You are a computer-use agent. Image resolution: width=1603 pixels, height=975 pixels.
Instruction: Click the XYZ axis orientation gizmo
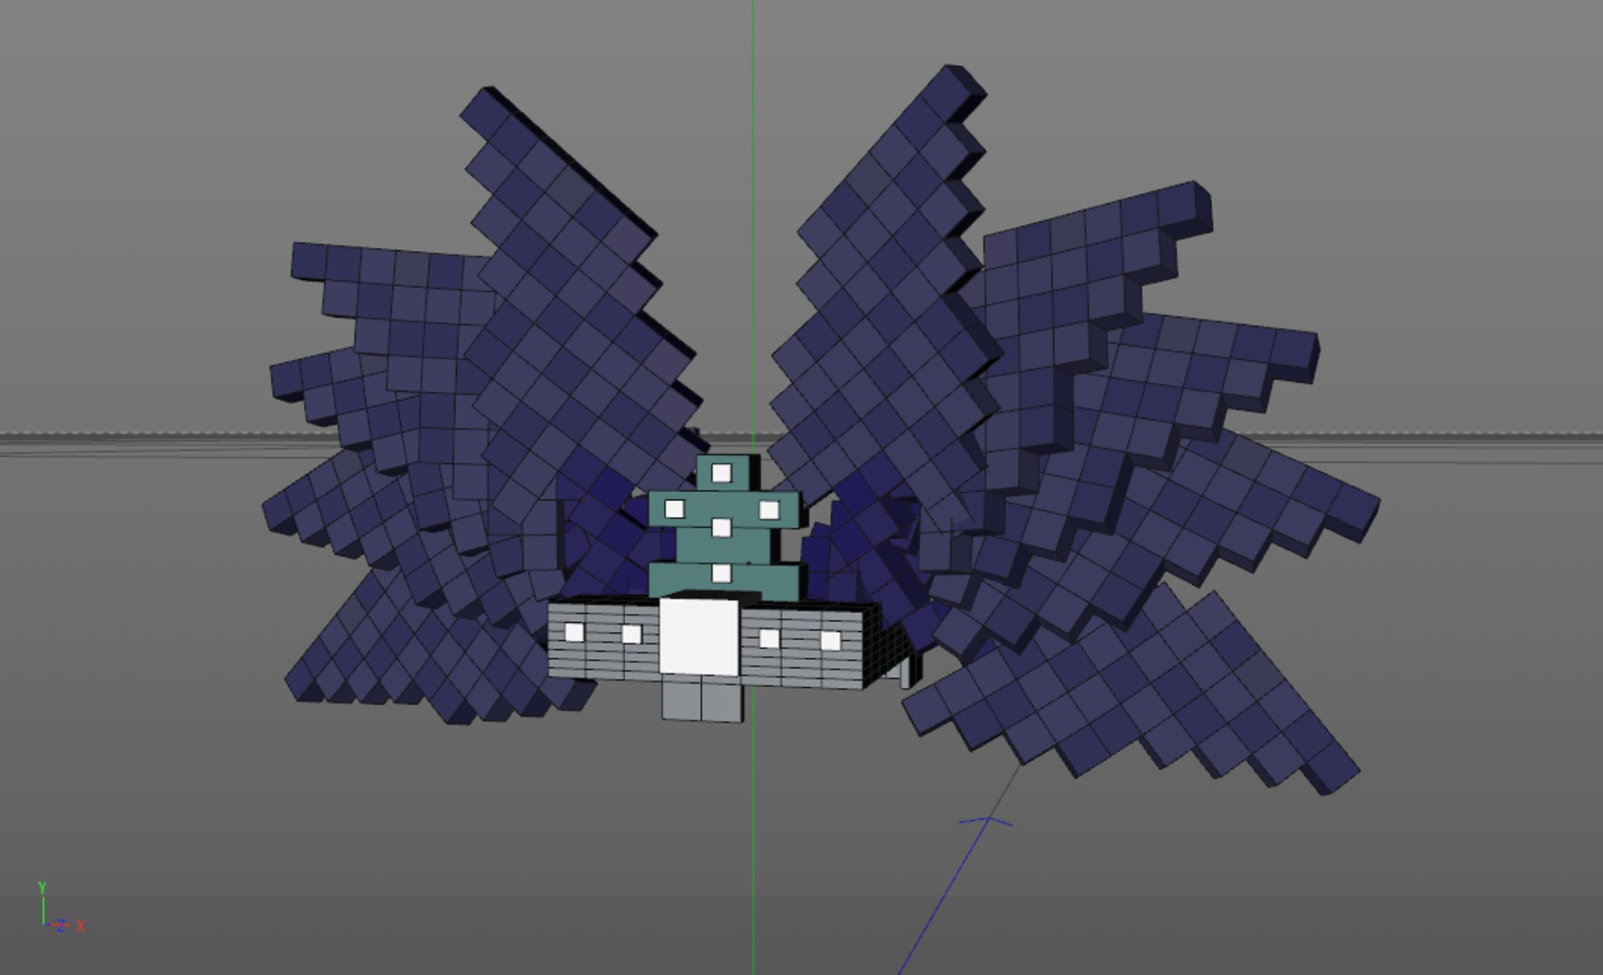pyautogui.click(x=61, y=907)
